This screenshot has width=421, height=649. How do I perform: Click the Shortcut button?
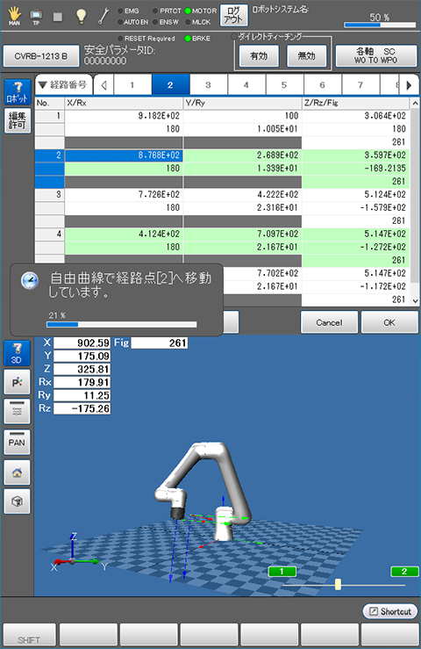click(x=390, y=611)
